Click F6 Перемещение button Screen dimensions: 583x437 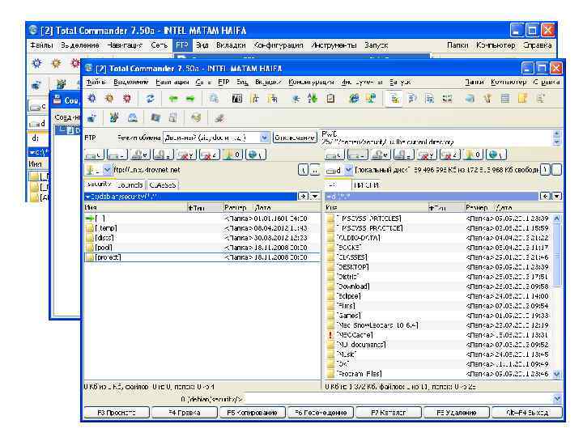[321, 413]
